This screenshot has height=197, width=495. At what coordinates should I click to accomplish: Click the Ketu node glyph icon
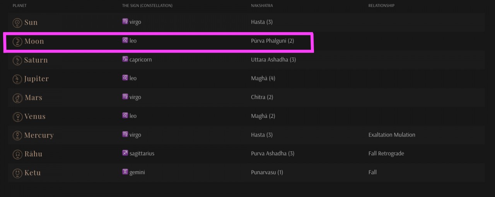pos(17,173)
